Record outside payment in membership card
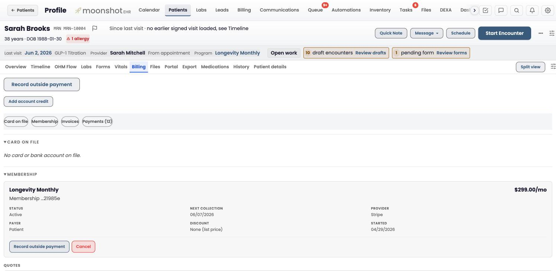 [39, 246]
